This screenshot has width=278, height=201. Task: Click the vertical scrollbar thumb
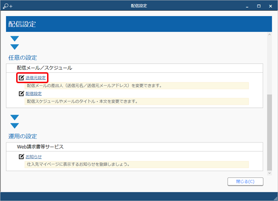coord(269,132)
